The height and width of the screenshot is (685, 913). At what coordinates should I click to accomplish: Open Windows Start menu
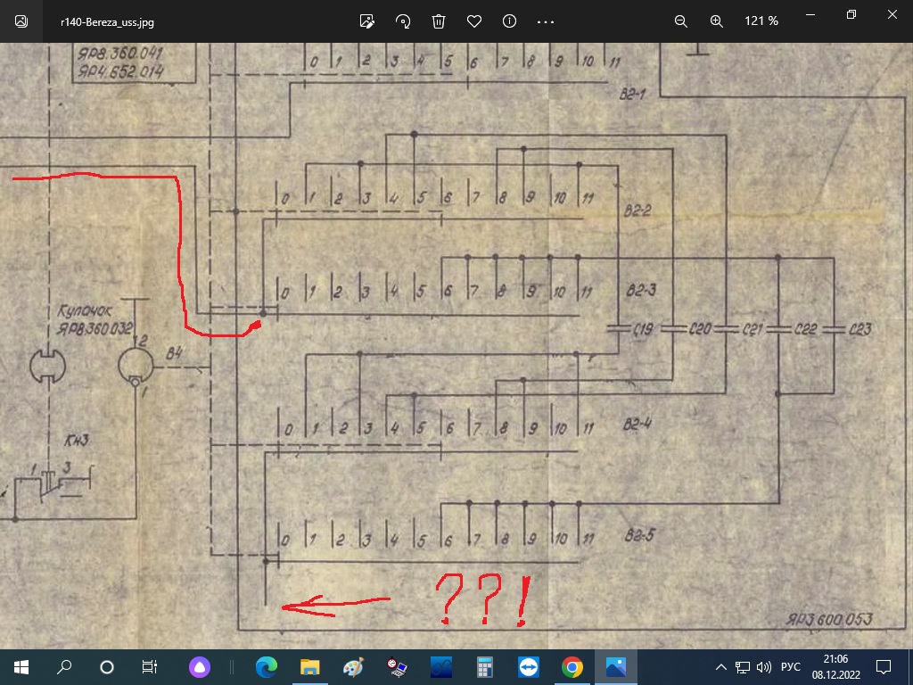point(21,666)
